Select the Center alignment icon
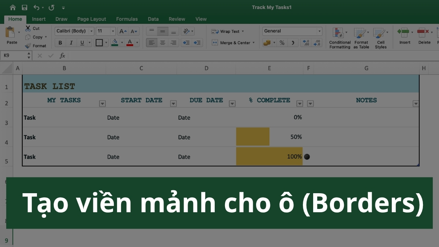Screen dimensions: 439x247 click(162, 42)
